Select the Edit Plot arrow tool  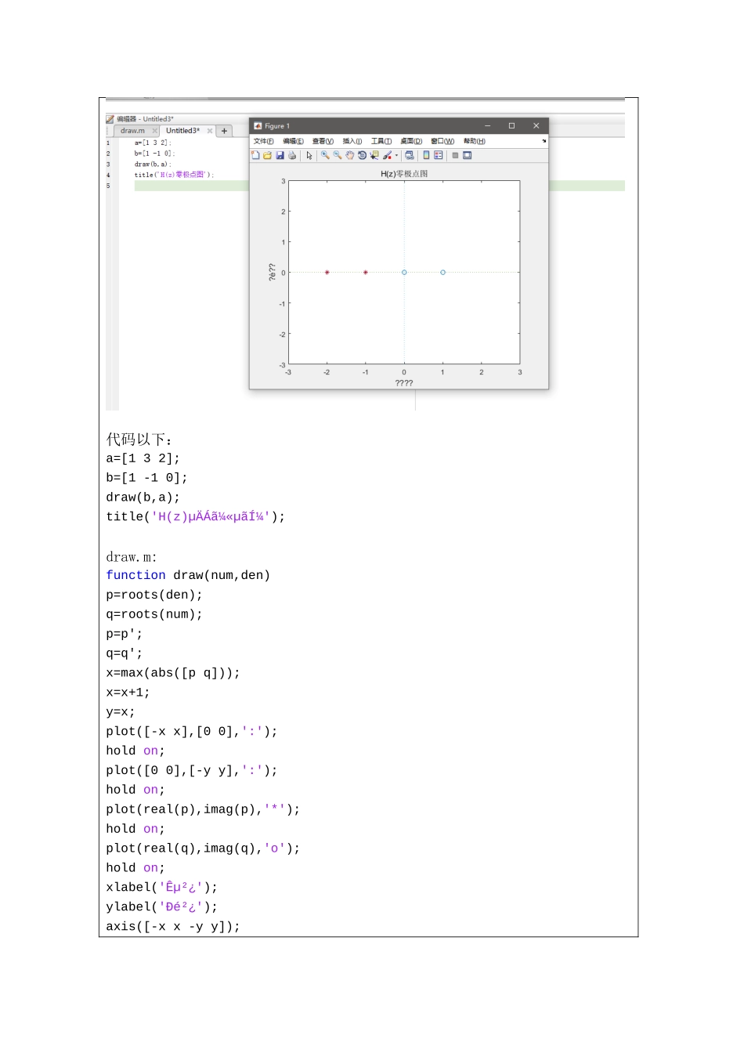click(309, 155)
